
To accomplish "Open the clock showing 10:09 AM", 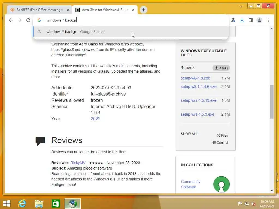I will (x=267, y=204).
